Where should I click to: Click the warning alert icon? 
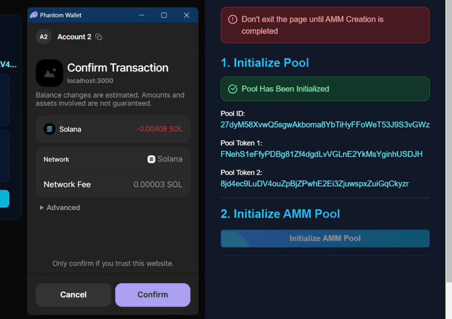click(233, 20)
